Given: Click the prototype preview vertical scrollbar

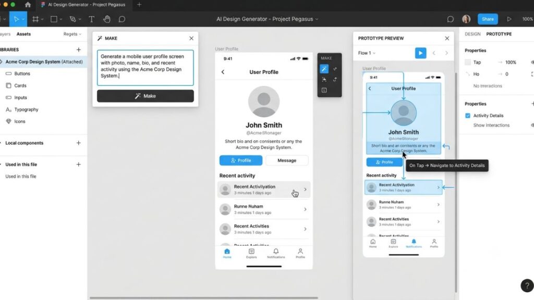Looking at the screenshot, I should point(456,182).
